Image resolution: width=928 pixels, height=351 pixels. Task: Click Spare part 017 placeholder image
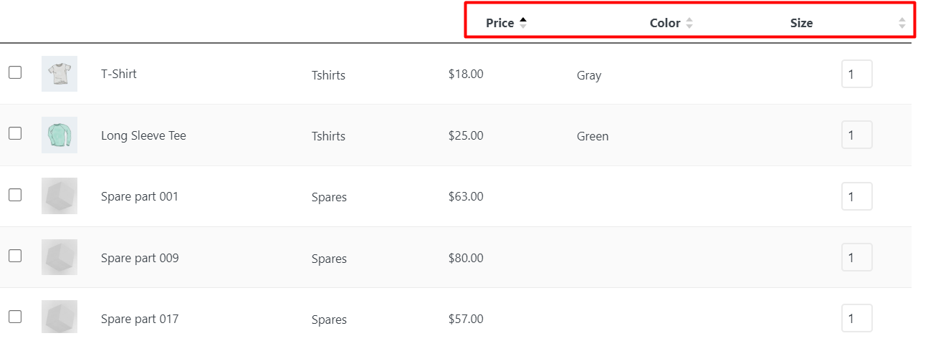[x=59, y=317]
